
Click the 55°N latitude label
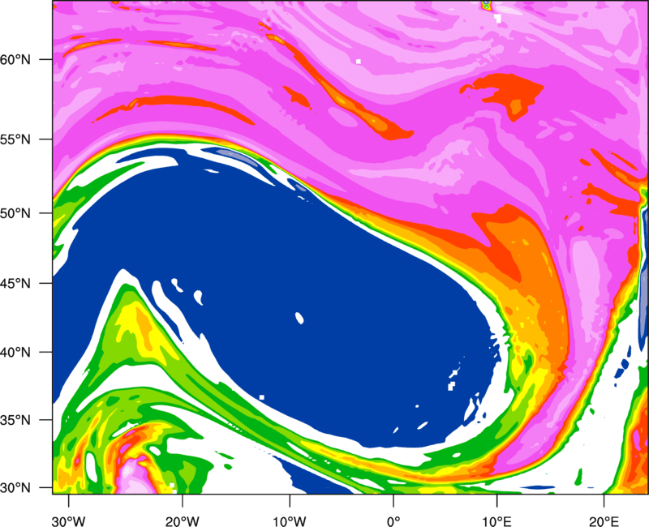coord(15,139)
